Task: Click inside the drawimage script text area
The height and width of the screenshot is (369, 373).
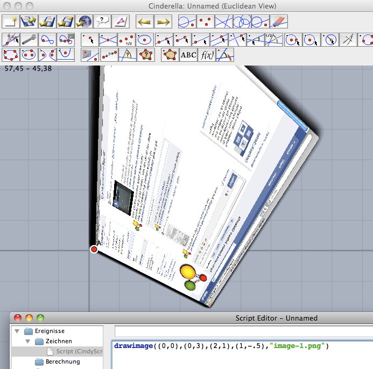Action: (242, 355)
